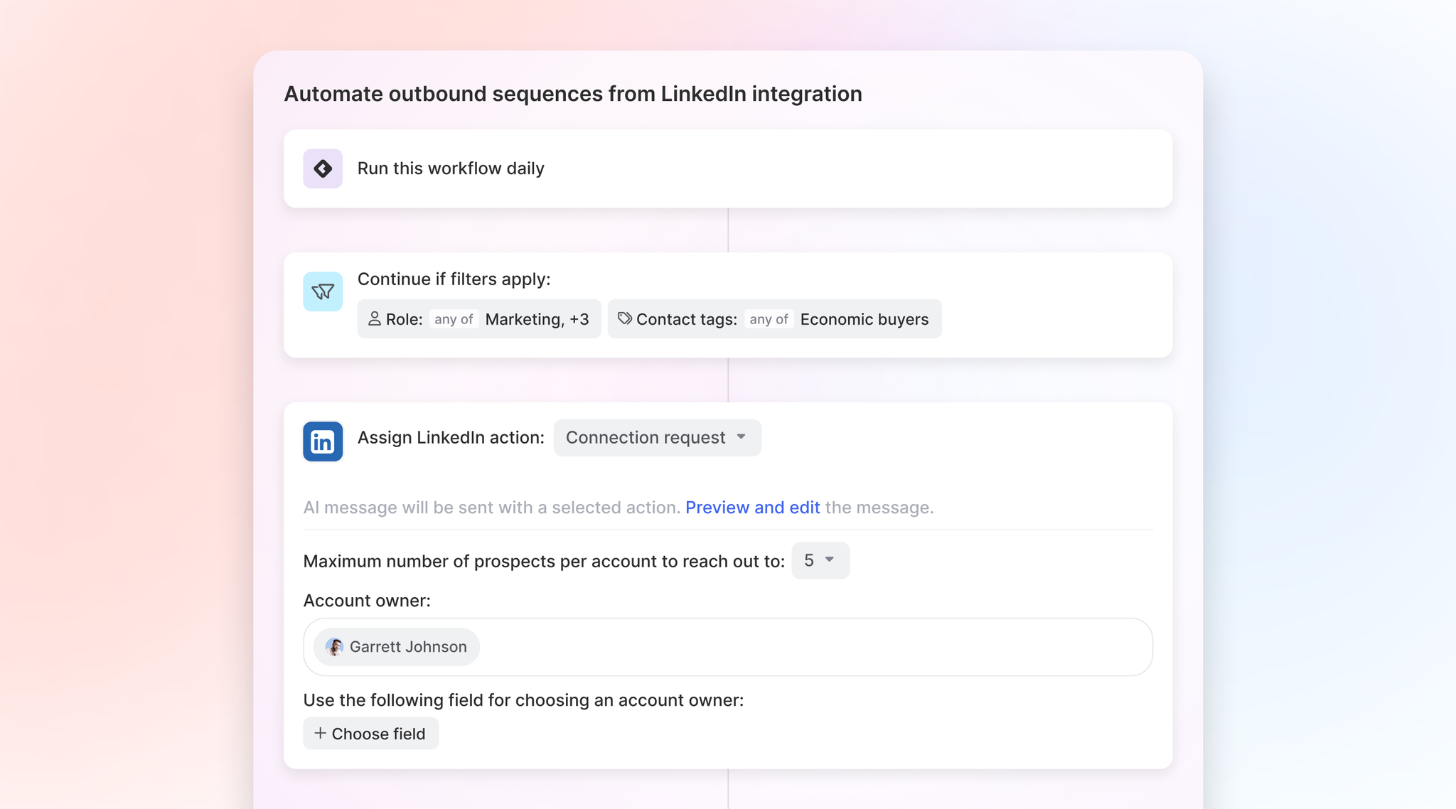1456x809 pixels.
Task: Click the 'any of' operator in Contact tags
Action: pos(769,319)
